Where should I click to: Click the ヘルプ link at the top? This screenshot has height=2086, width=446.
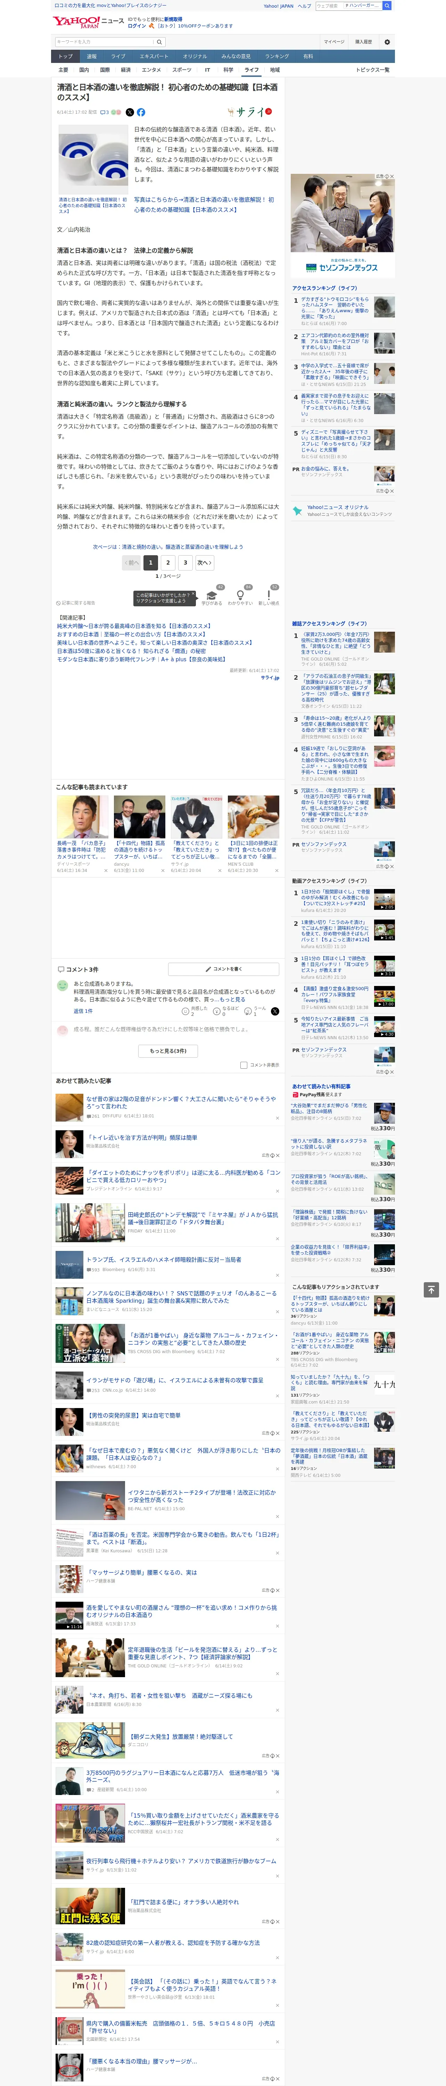point(304,6)
